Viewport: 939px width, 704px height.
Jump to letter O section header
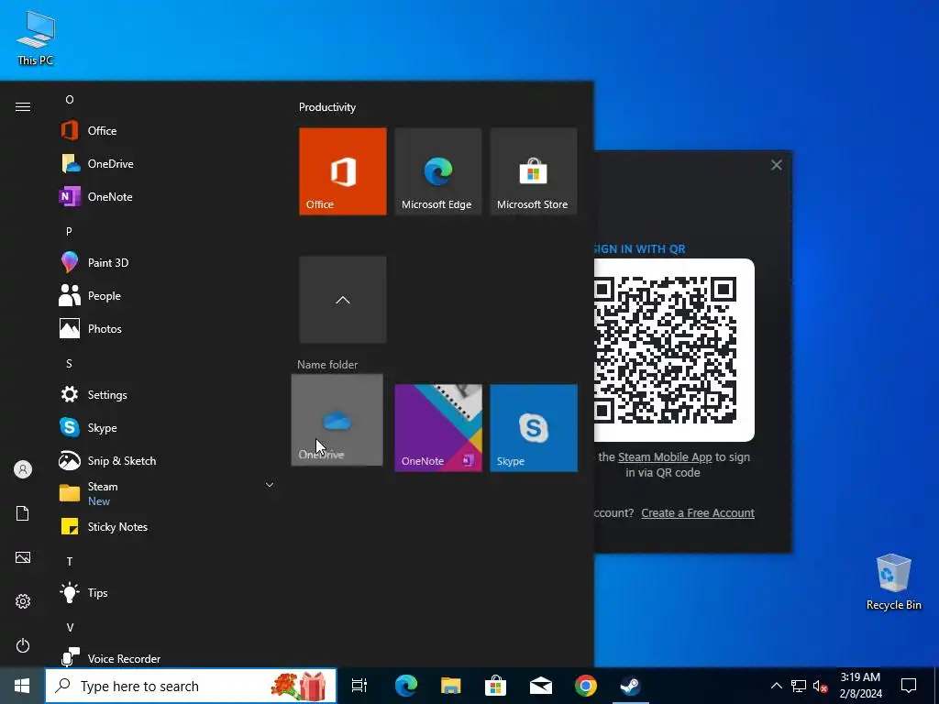(x=70, y=99)
